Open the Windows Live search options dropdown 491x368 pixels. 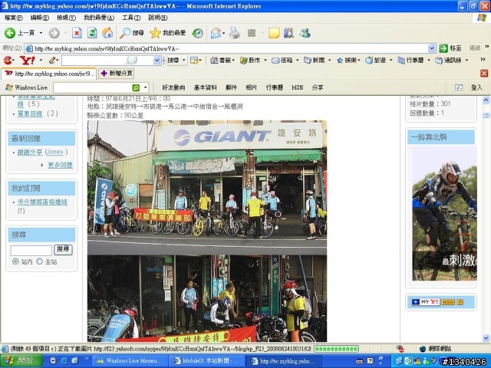[145, 87]
